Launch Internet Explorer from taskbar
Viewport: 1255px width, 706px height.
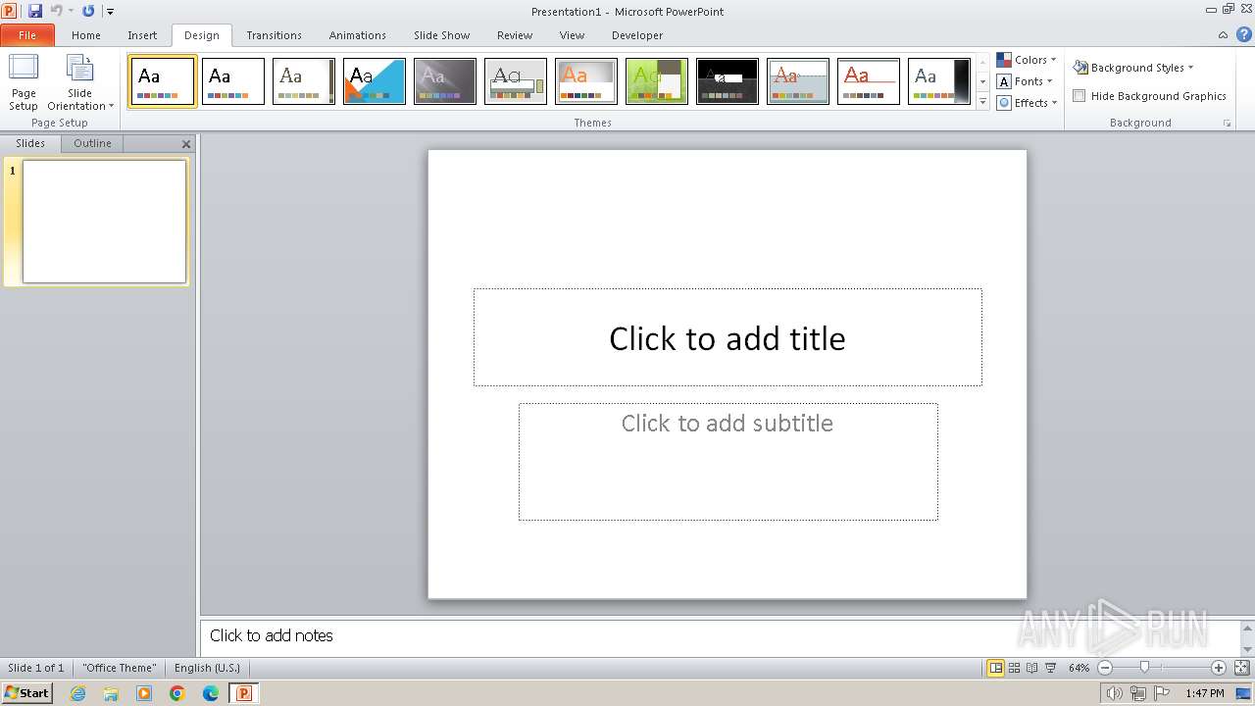[x=77, y=693]
